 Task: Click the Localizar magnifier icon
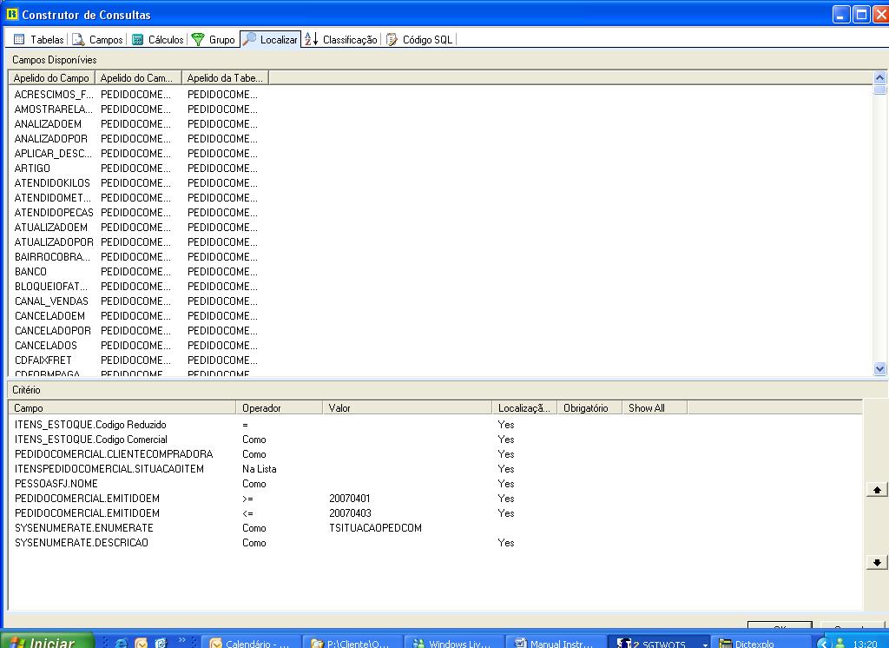point(250,39)
